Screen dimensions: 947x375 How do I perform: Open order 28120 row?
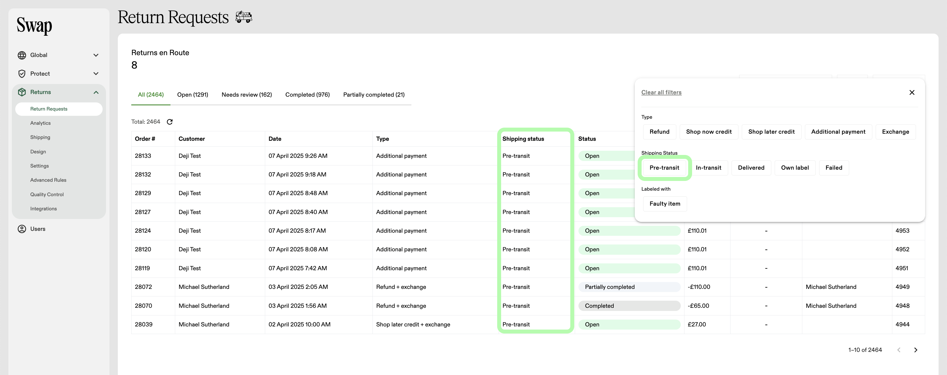pos(528,249)
